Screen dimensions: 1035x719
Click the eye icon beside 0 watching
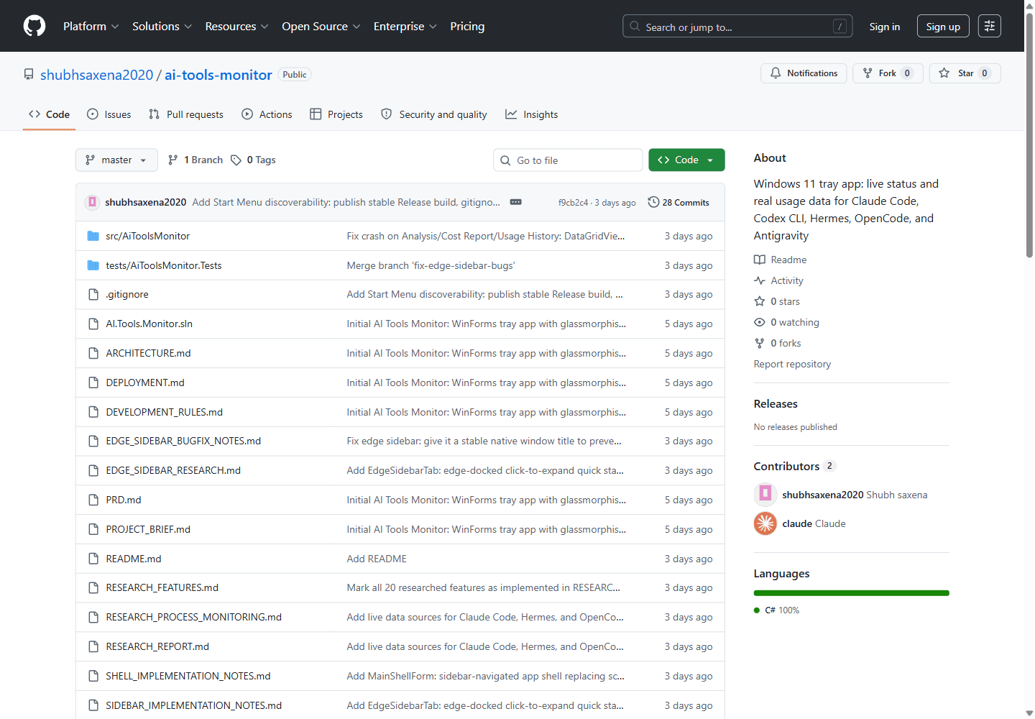coord(760,322)
